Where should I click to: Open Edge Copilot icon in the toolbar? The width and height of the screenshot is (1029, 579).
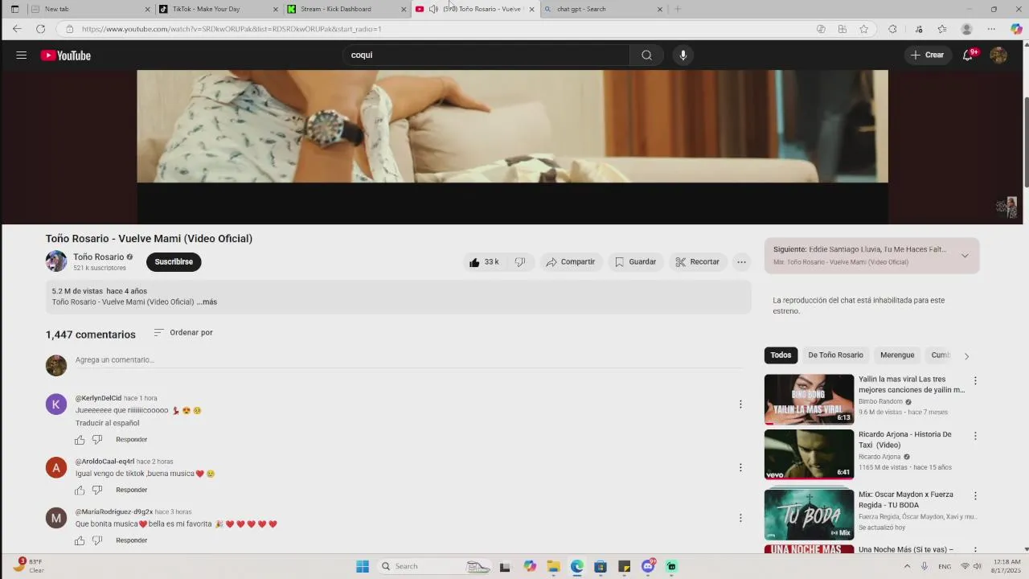click(1016, 29)
